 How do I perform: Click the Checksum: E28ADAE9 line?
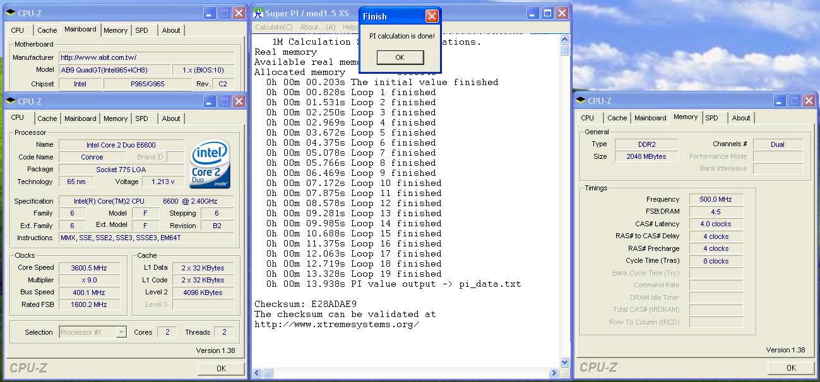306,304
